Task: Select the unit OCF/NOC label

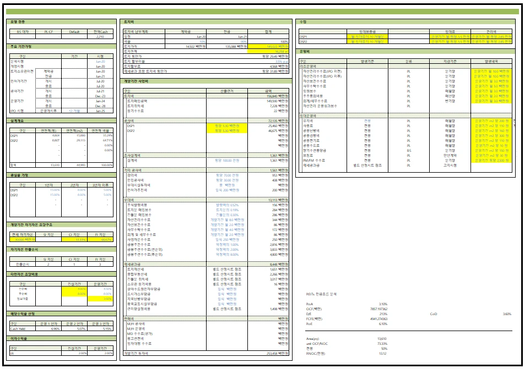Action: [x=317, y=344]
